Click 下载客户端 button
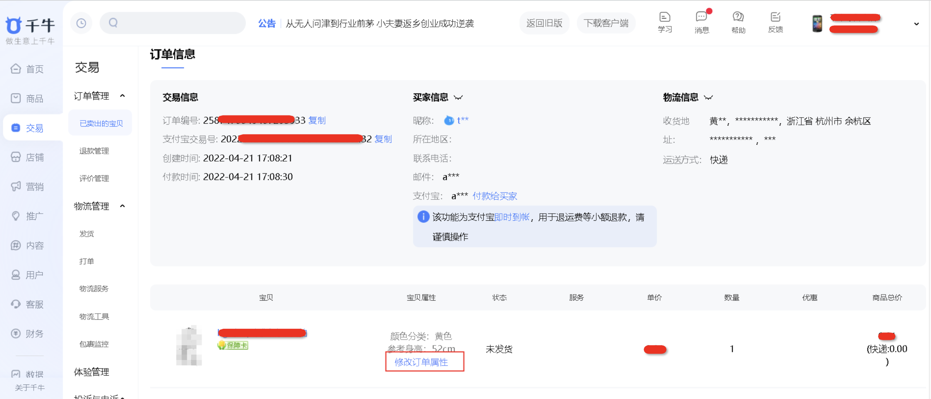Screen dimensions: 931x399 (606, 23)
